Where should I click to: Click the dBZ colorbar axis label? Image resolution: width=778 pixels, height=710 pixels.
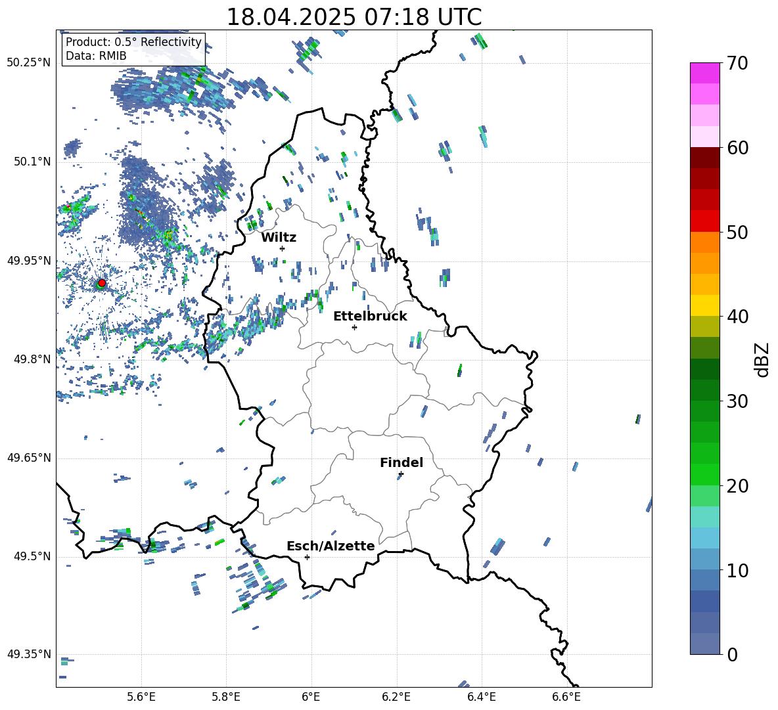762,359
